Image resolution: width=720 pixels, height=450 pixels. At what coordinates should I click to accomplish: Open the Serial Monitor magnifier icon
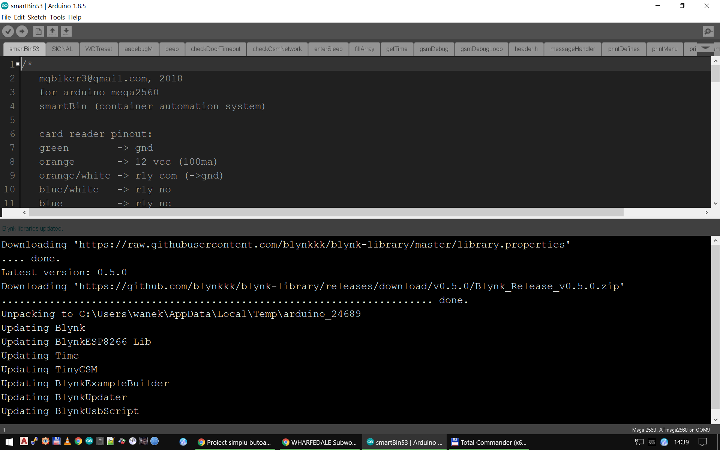tap(708, 31)
